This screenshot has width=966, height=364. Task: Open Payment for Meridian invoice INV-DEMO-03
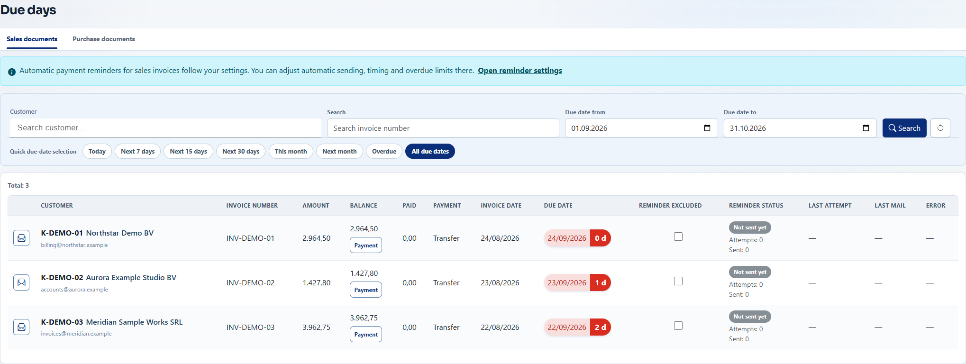pyautogui.click(x=366, y=334)
